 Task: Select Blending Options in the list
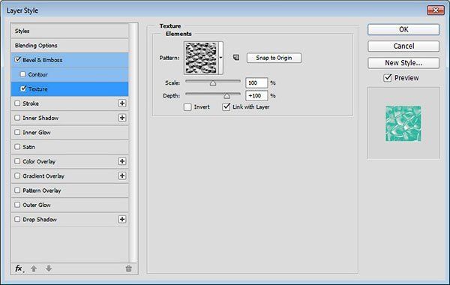point(70,45)
